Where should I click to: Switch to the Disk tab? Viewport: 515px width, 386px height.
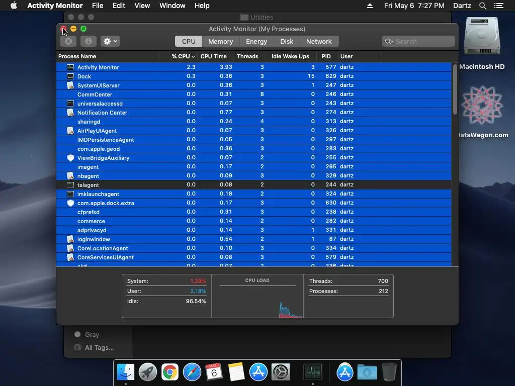287,41
